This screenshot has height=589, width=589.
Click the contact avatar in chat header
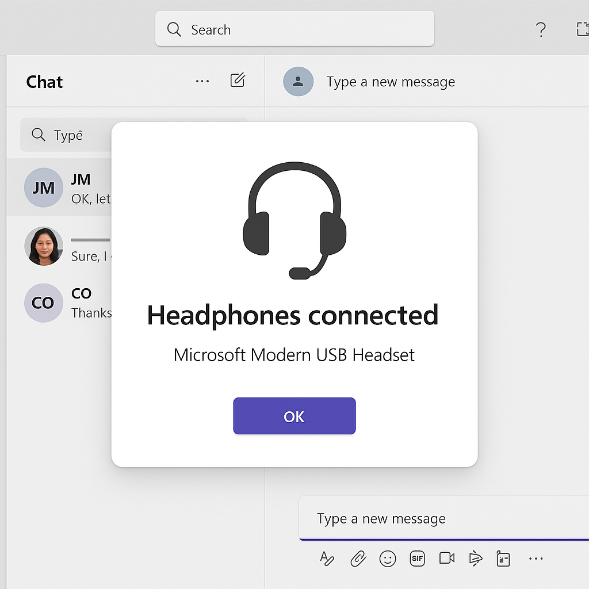point(299,82)
